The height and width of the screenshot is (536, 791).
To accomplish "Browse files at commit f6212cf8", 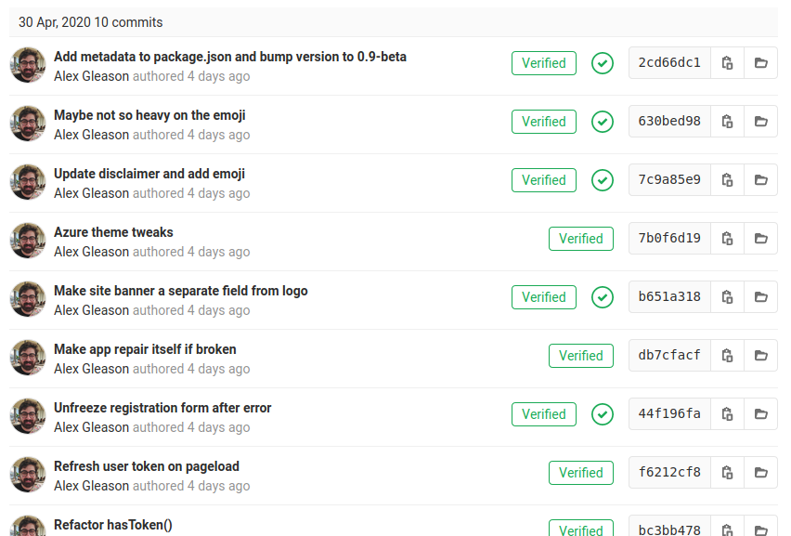I will tap(760, 473).
